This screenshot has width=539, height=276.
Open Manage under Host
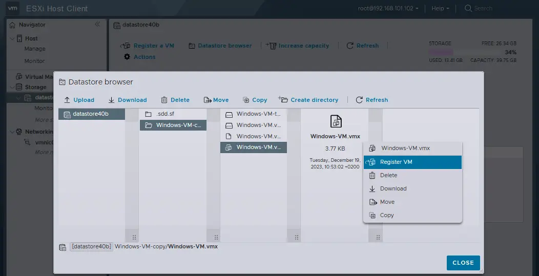(35, 49)
